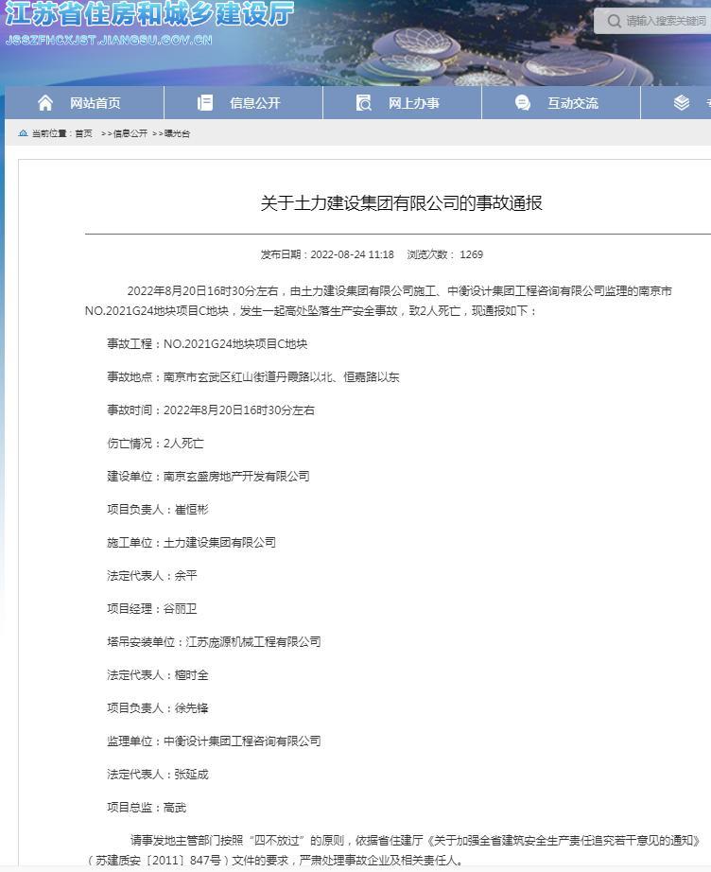The height and width of the screenshot is (872, 711).
Task: Click the line 事故时间：2022年8月20日16时30分左右
Action: tap(211, 410)
